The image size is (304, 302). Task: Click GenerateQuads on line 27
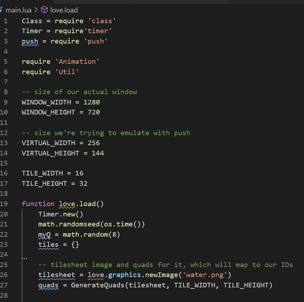[x=98, y=285]
